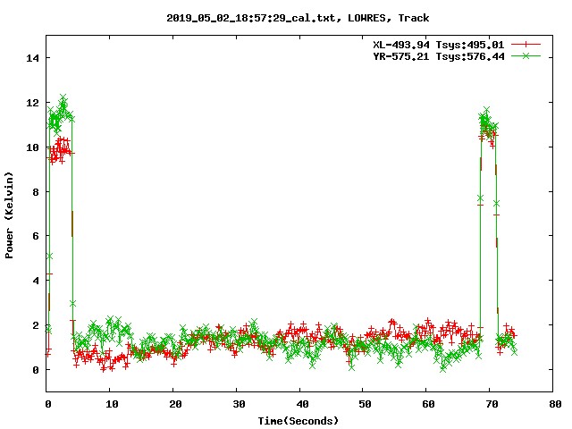The width and height of the screenshot is (572, 429).
Task: Click the "Power (Kelvin)" y-axis label
Action: click(9, 215)
